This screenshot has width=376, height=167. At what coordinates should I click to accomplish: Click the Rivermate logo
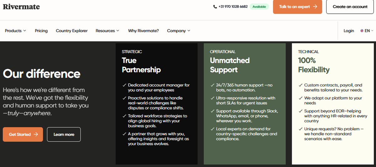(21, 7)
